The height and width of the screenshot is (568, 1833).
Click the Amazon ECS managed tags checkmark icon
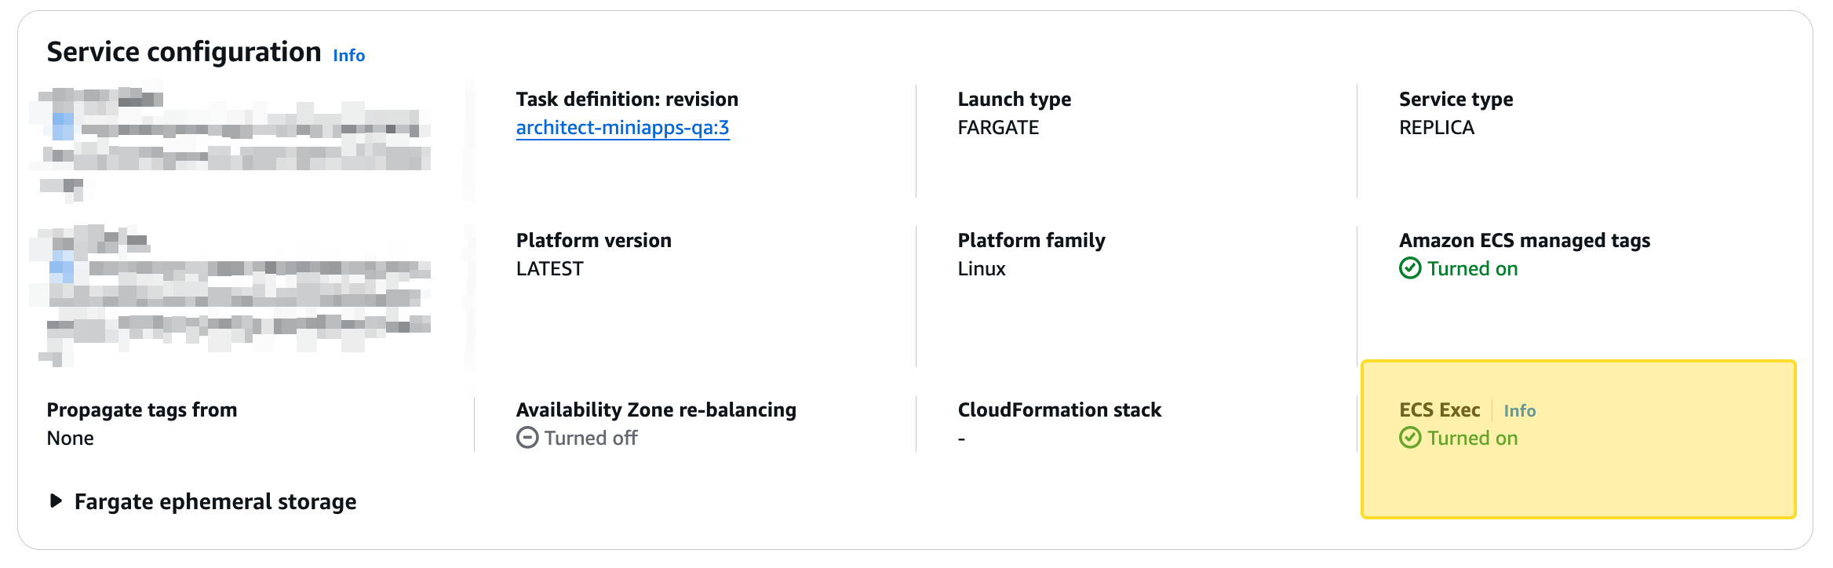tap(1410, 268)
